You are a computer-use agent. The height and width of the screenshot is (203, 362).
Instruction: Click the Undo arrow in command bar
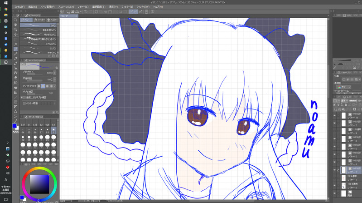click(x=86, y=11)
